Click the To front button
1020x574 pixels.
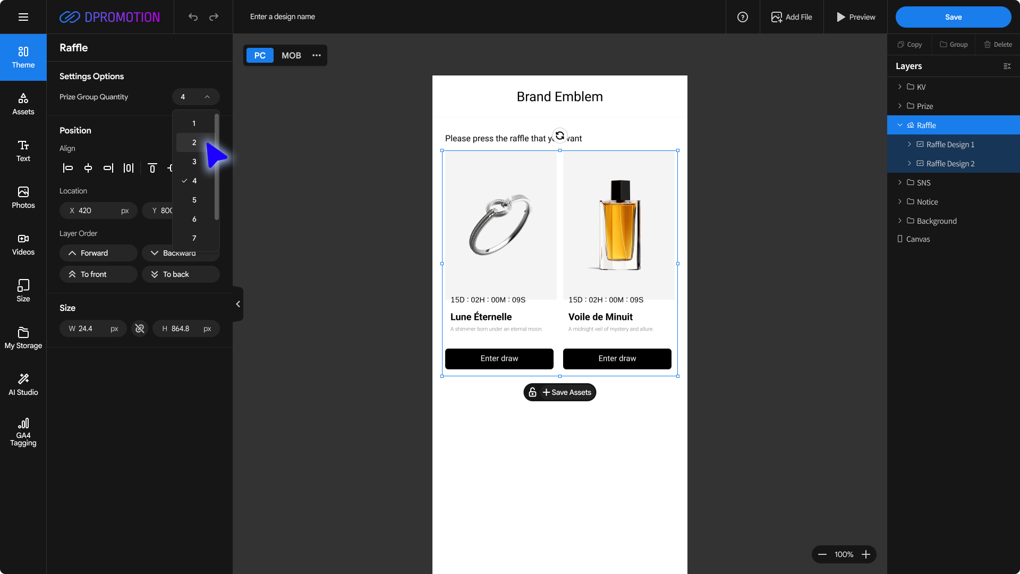click(98, 274)
